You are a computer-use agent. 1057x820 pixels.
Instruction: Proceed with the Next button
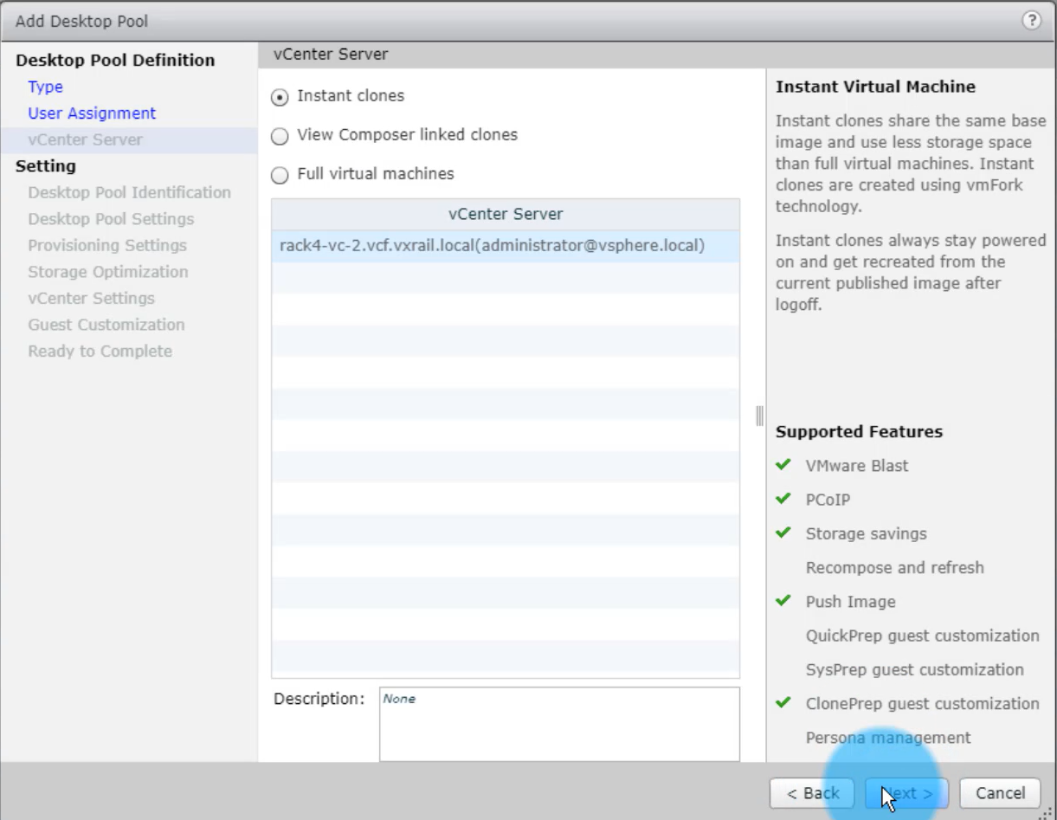click(x=906, y=793)
